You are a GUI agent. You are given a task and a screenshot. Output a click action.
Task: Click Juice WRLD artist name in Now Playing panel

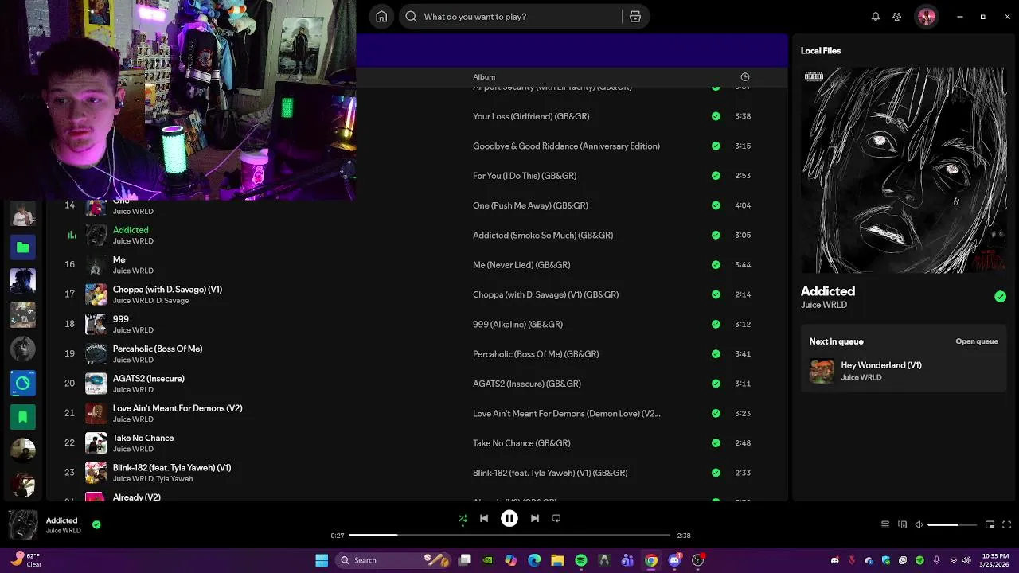(824, 305)
